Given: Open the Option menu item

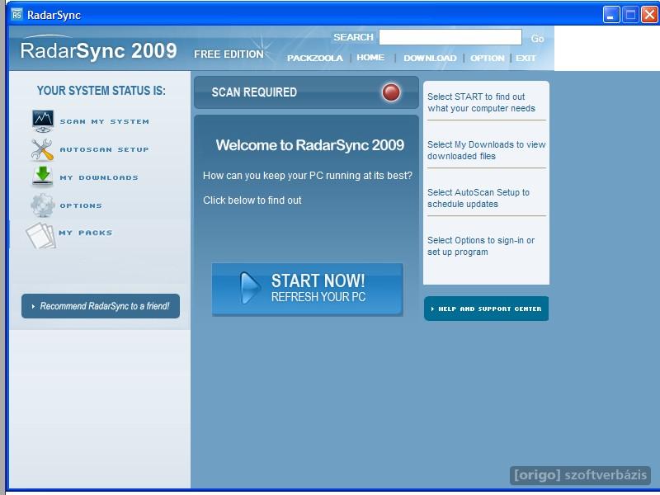Looking at the screenshot, I should point(487,58).
